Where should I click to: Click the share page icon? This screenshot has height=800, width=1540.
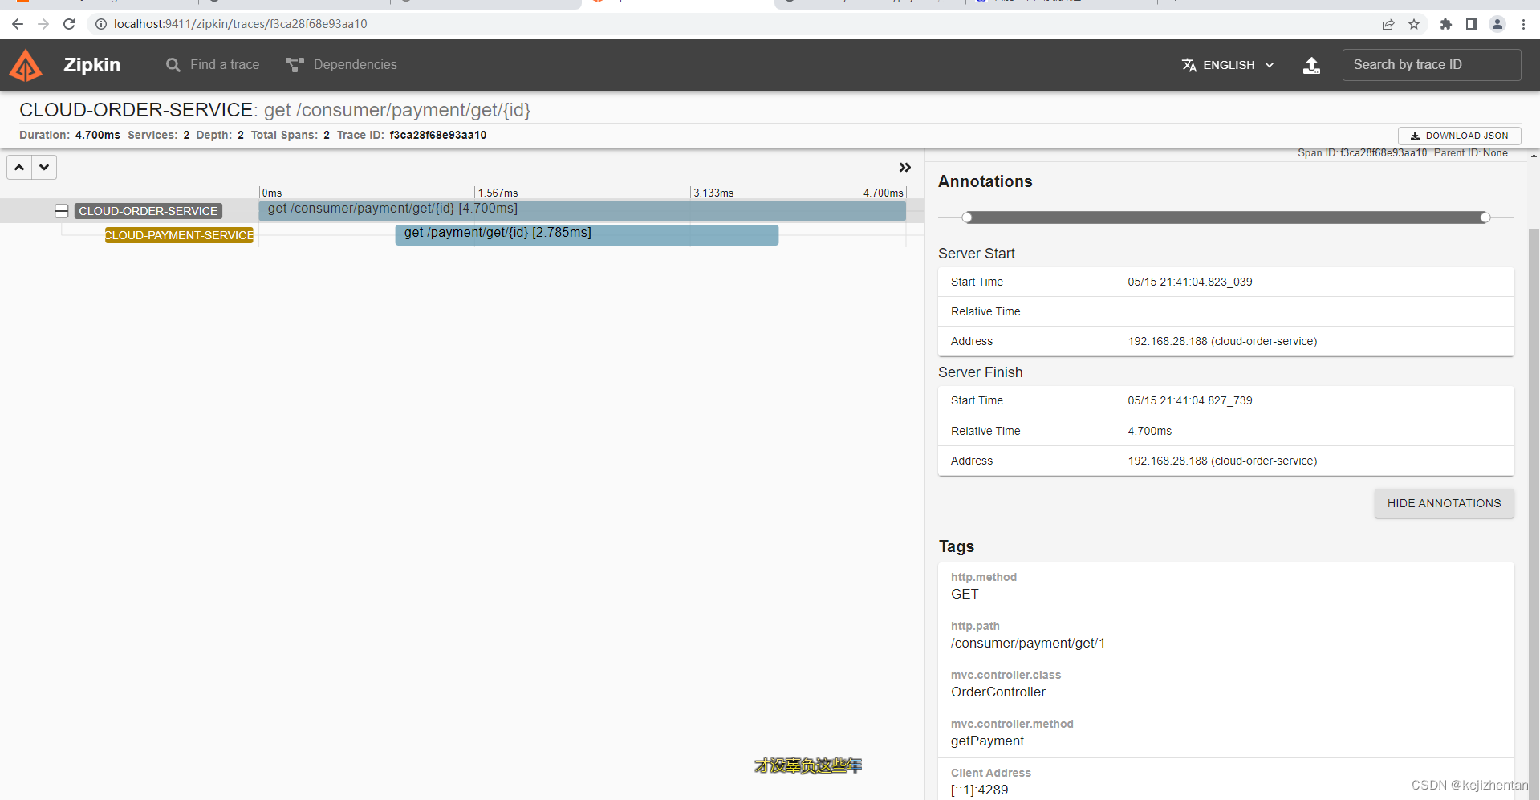1388,24
